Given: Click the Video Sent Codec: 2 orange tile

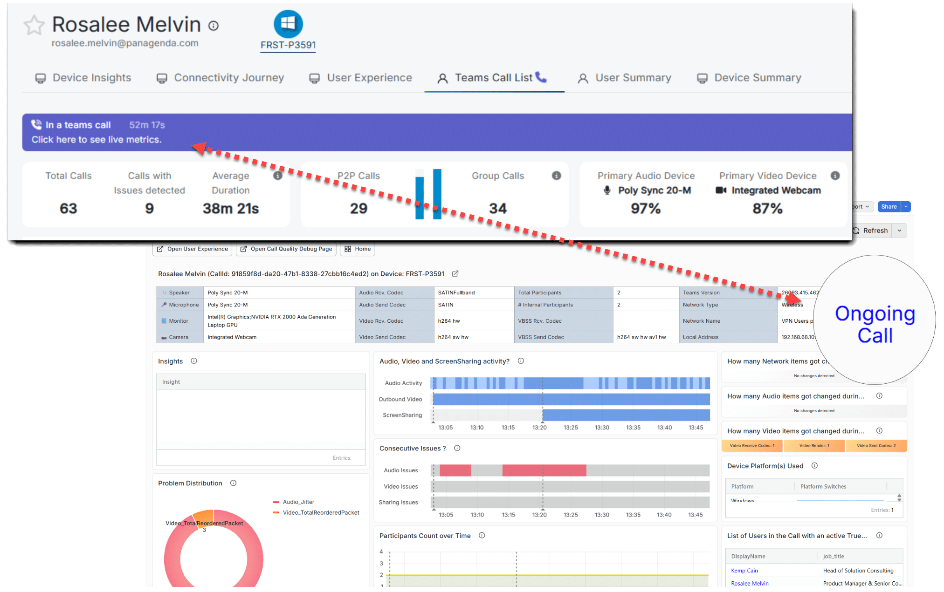Looking at the screenshot, I should pos(876,446).
